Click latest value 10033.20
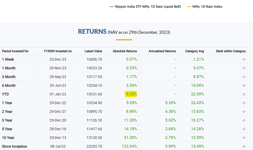 point(94,68)
